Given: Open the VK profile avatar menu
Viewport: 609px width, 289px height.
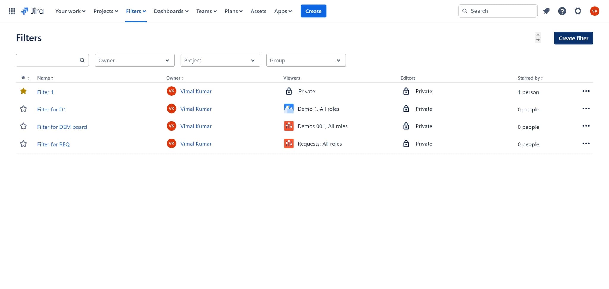Looking at the screenshot, I should (594, 11).
